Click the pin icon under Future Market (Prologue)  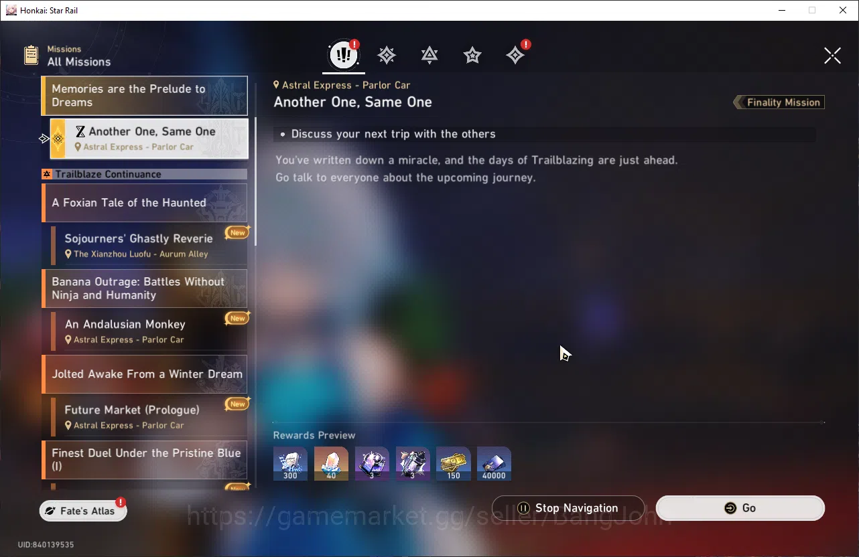[68, 426]
